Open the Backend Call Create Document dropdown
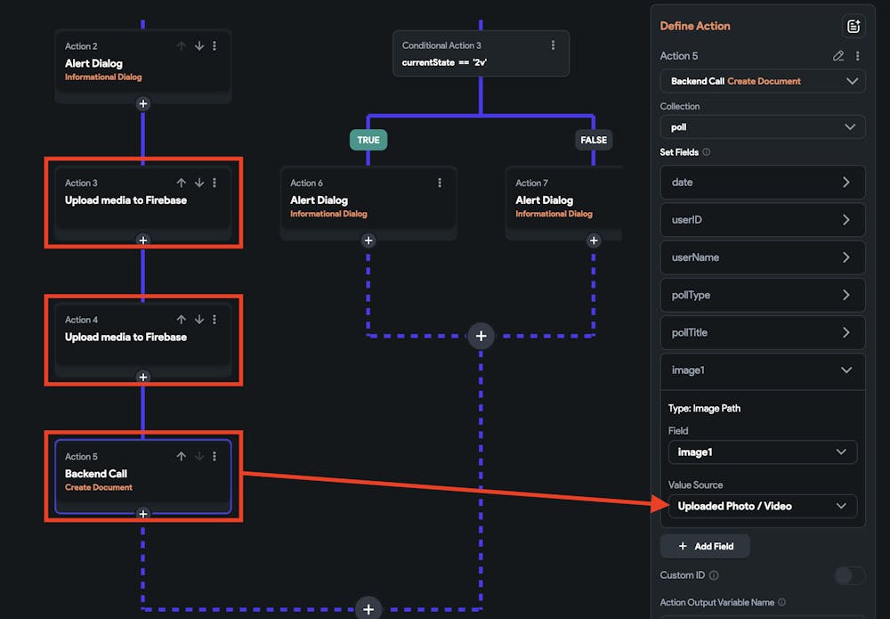This screenshot has height=619, width=890. click(x=763, y=81)
